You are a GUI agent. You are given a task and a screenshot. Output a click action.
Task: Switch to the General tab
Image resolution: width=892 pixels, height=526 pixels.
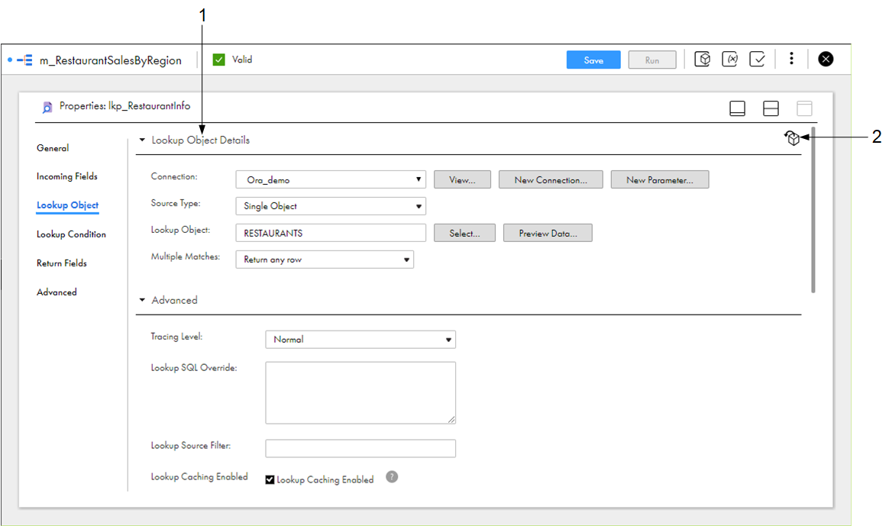[x=53, y=148]
